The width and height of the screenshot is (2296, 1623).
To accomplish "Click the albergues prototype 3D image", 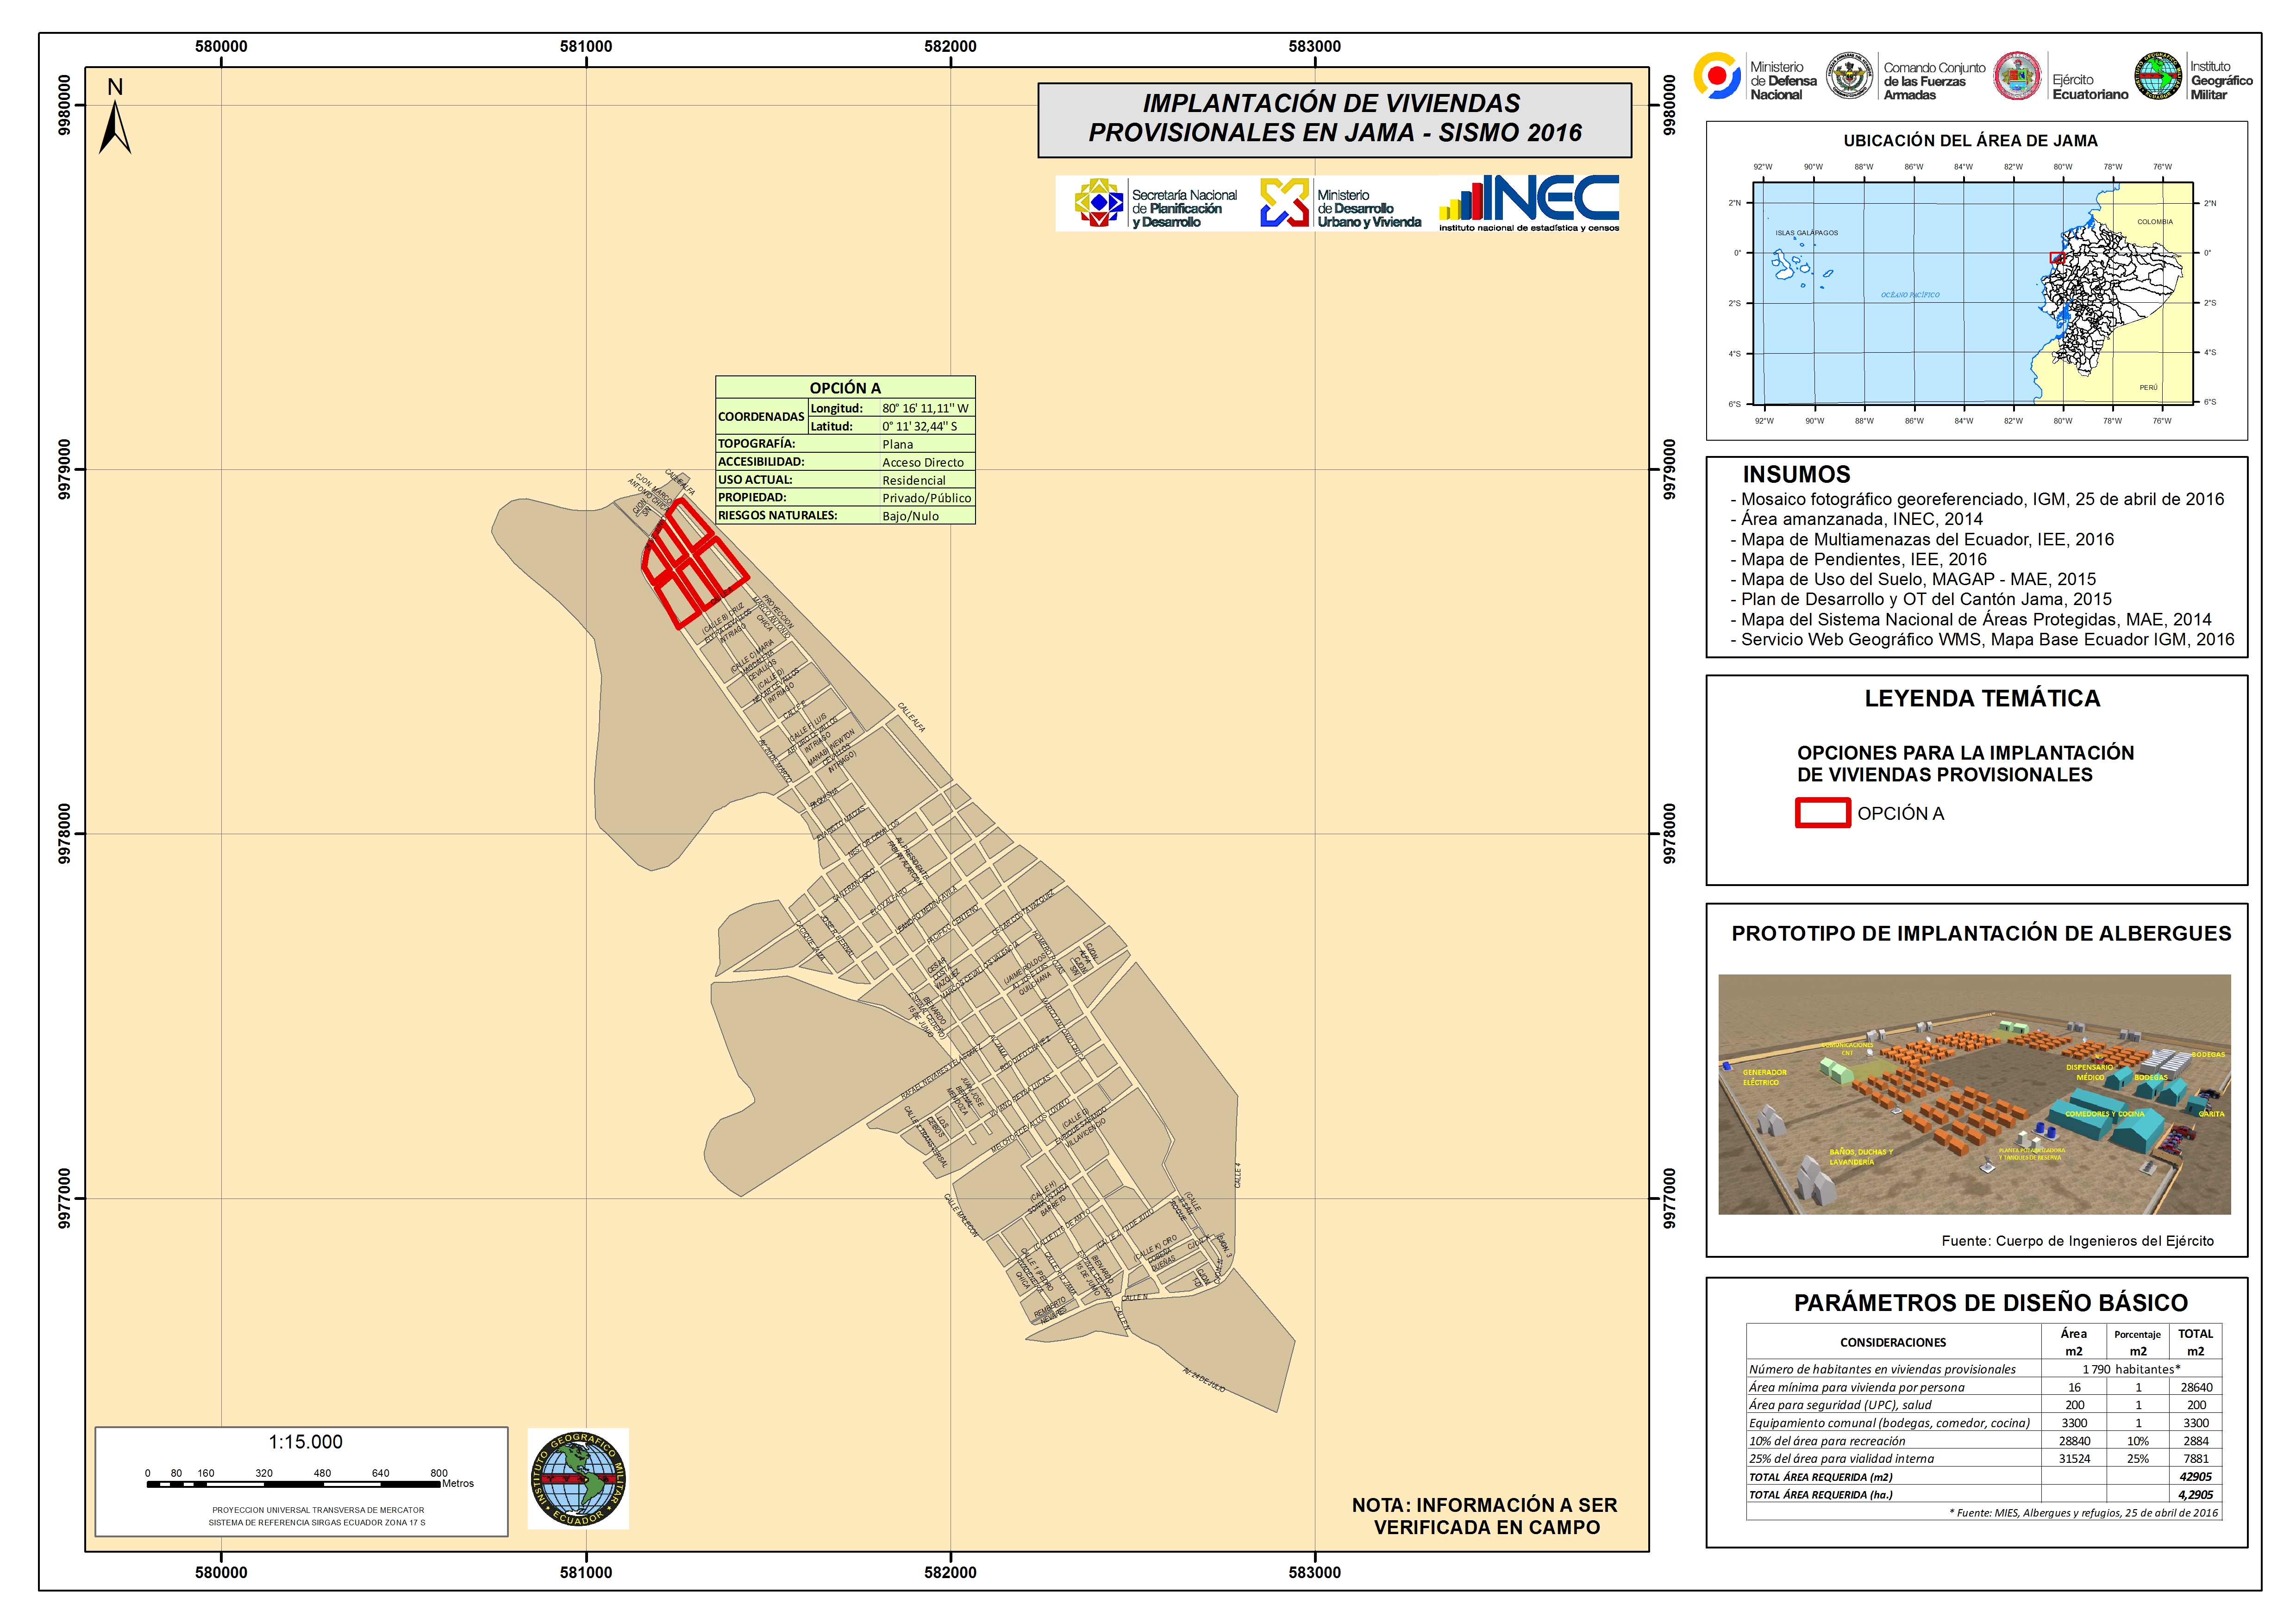I will (x=1974, y=1094).
